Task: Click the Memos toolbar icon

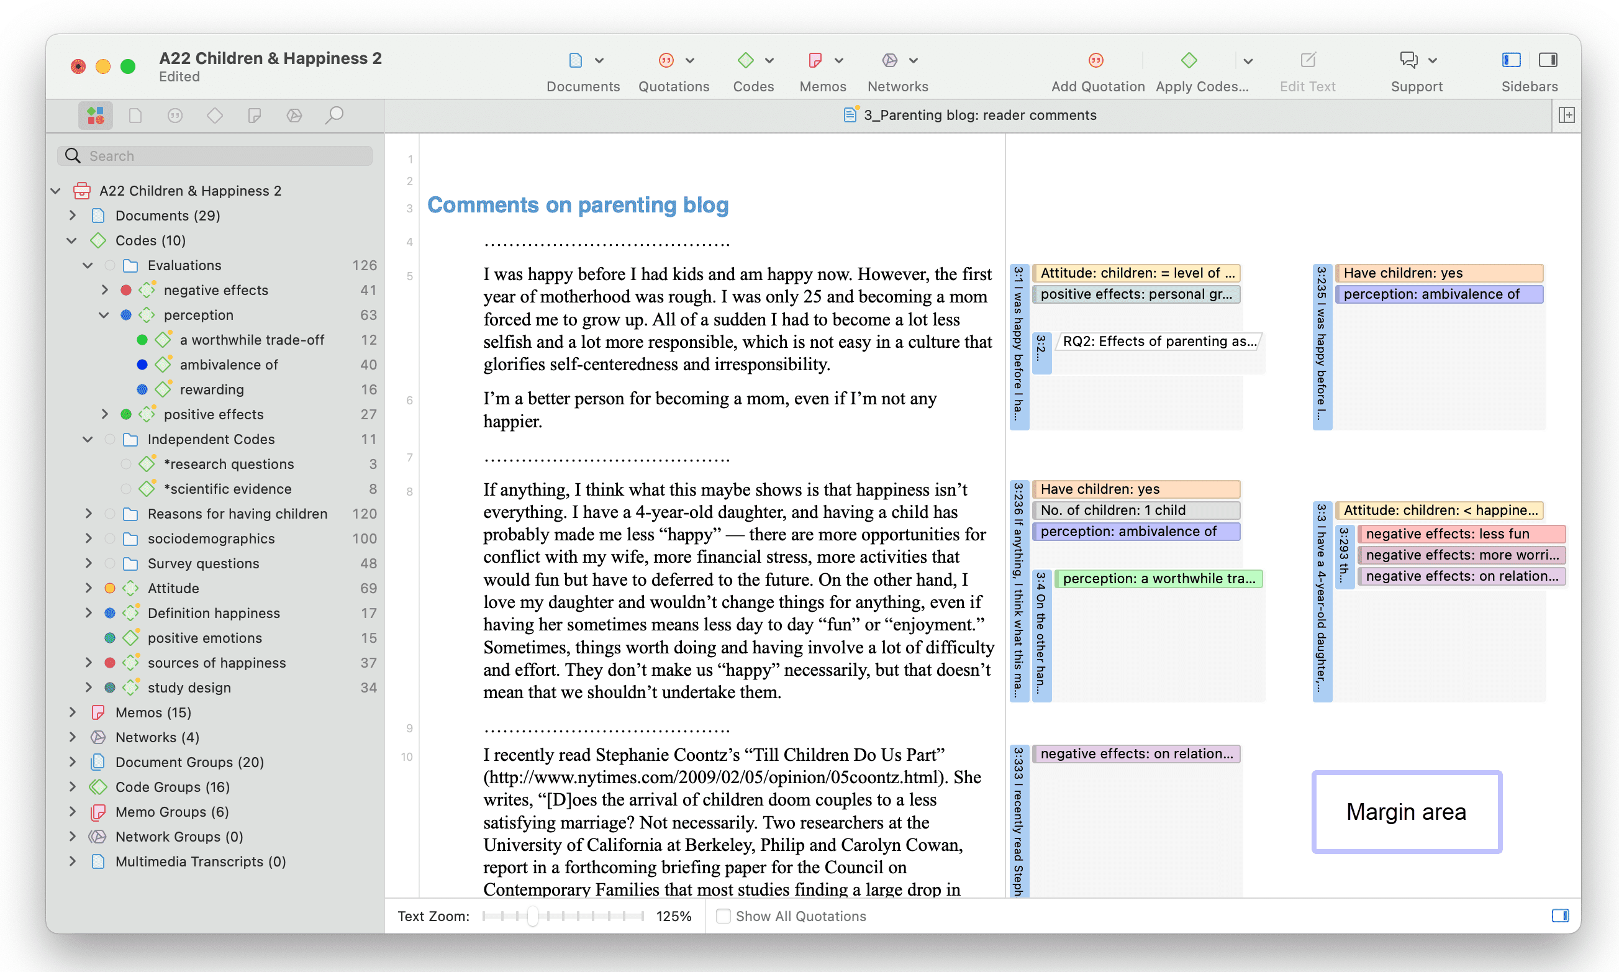Action: (815, 60)
